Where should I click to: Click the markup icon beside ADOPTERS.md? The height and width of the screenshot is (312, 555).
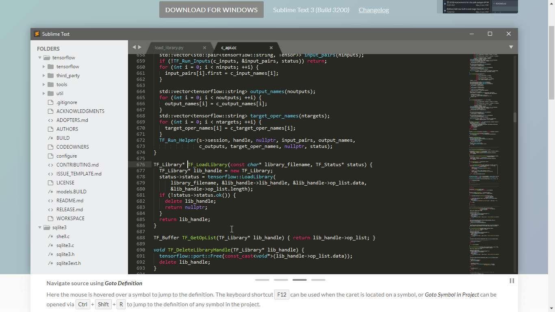(50, 120)
